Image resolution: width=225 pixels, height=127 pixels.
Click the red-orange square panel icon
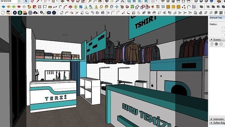pyautogui.click(x=34, y=7)
